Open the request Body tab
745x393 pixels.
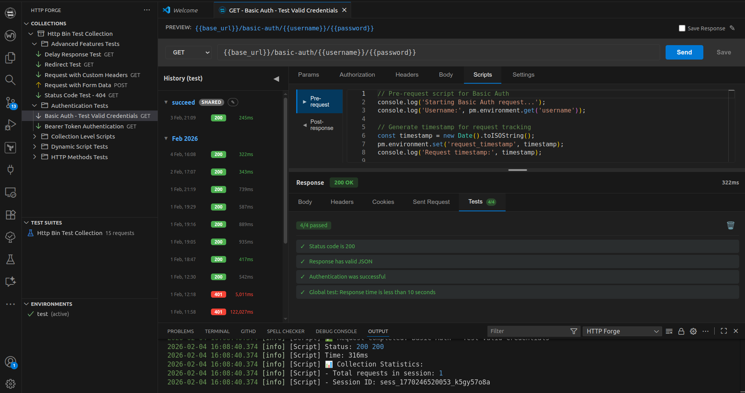[446, 75]
